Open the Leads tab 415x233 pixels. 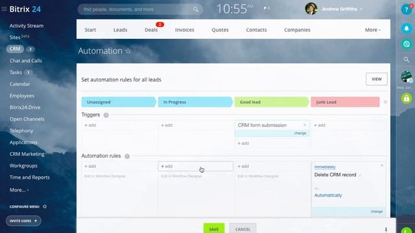[121, 30]
